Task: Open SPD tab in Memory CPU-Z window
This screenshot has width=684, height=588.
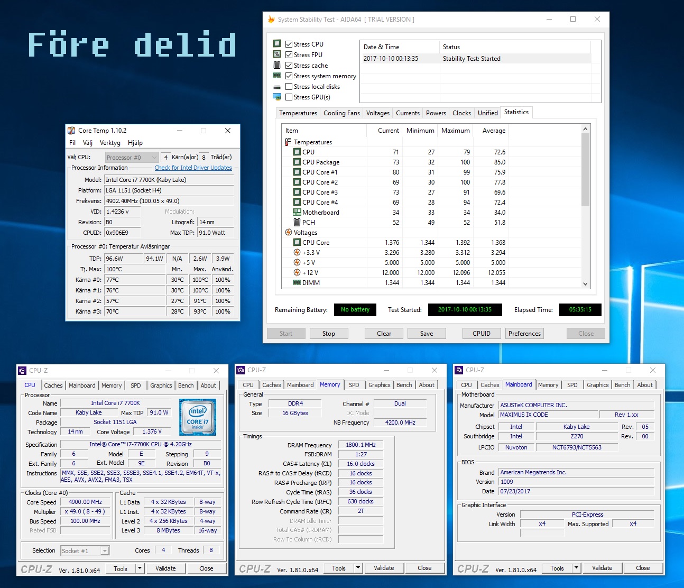Action: point(354,385)
